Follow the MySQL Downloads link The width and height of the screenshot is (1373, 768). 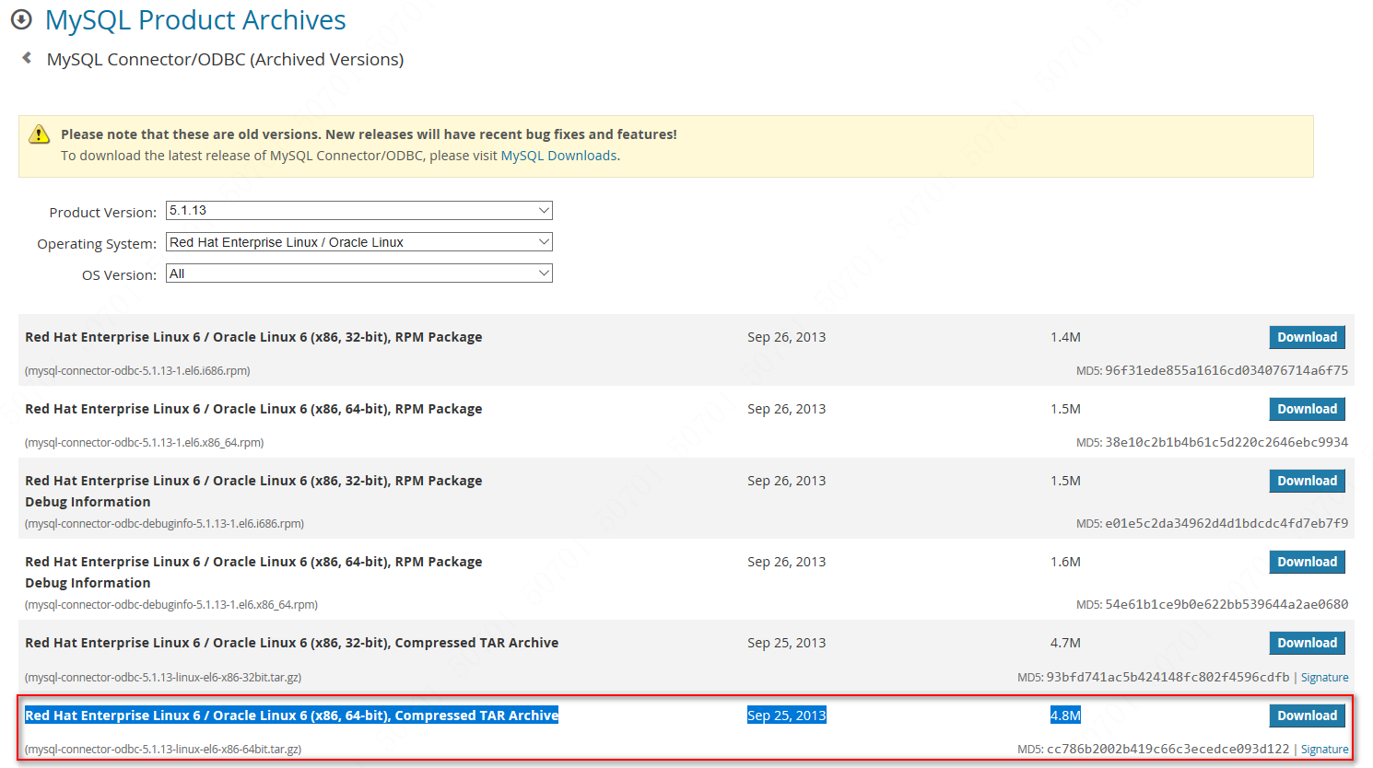coord(558,156)
